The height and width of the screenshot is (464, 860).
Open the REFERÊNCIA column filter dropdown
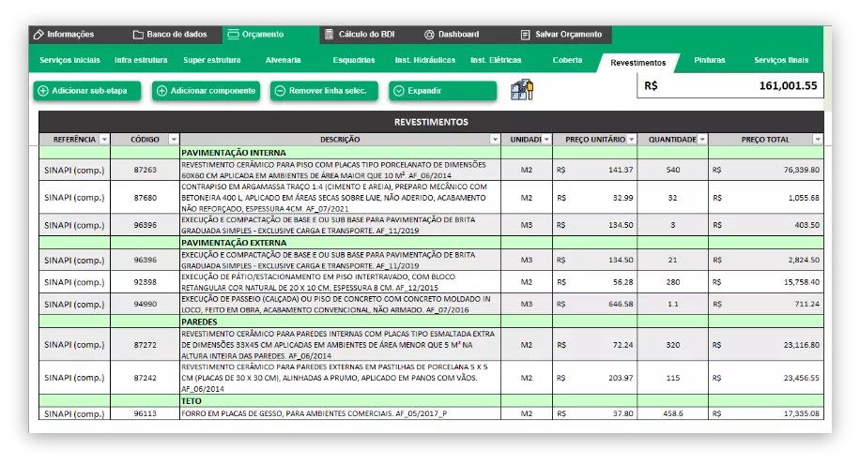click(x=104, y=140)
